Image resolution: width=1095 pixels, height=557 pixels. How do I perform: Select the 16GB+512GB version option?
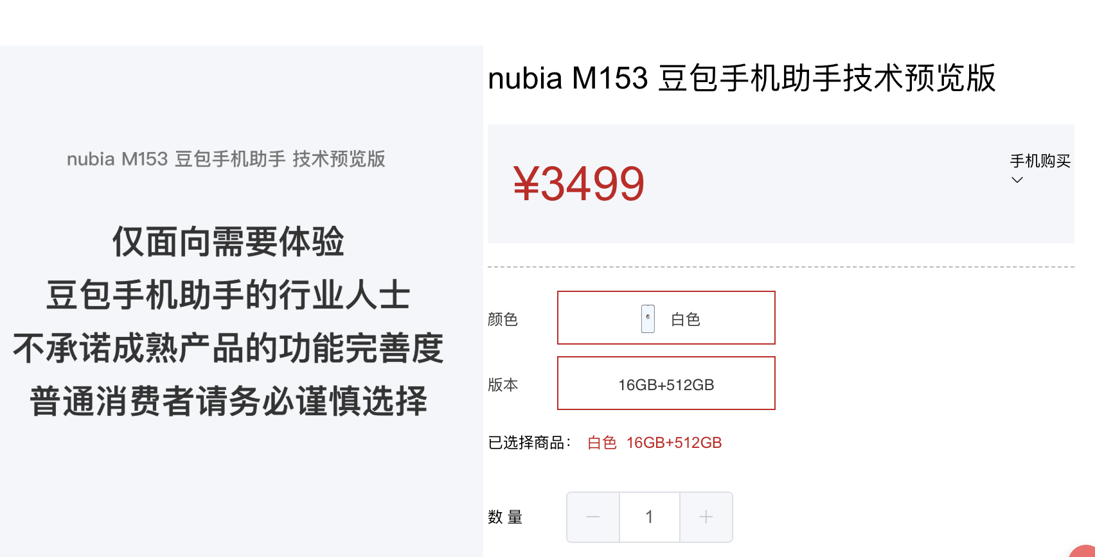(x=666, y=384)
